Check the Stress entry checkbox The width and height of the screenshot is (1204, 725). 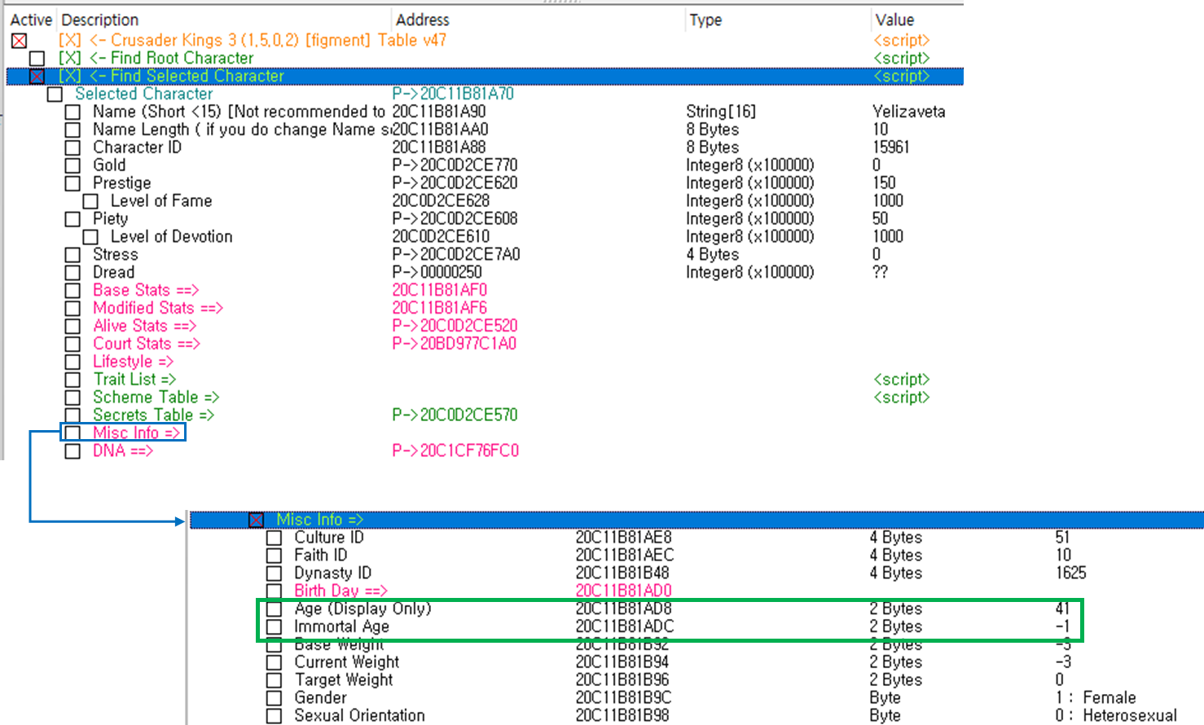coord(73,256)
